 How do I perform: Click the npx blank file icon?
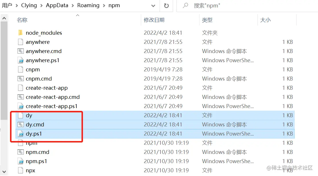point(20,170)
